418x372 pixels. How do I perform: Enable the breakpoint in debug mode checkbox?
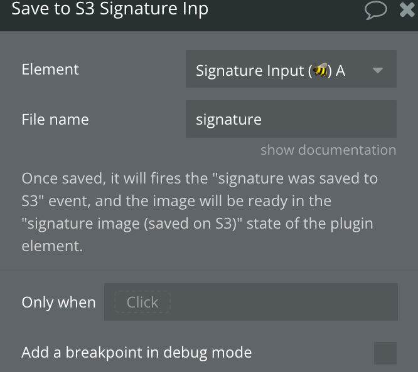pos(385,353)
